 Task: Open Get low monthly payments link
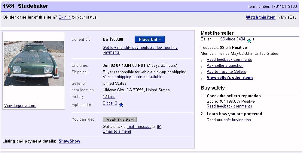[126, 48]
